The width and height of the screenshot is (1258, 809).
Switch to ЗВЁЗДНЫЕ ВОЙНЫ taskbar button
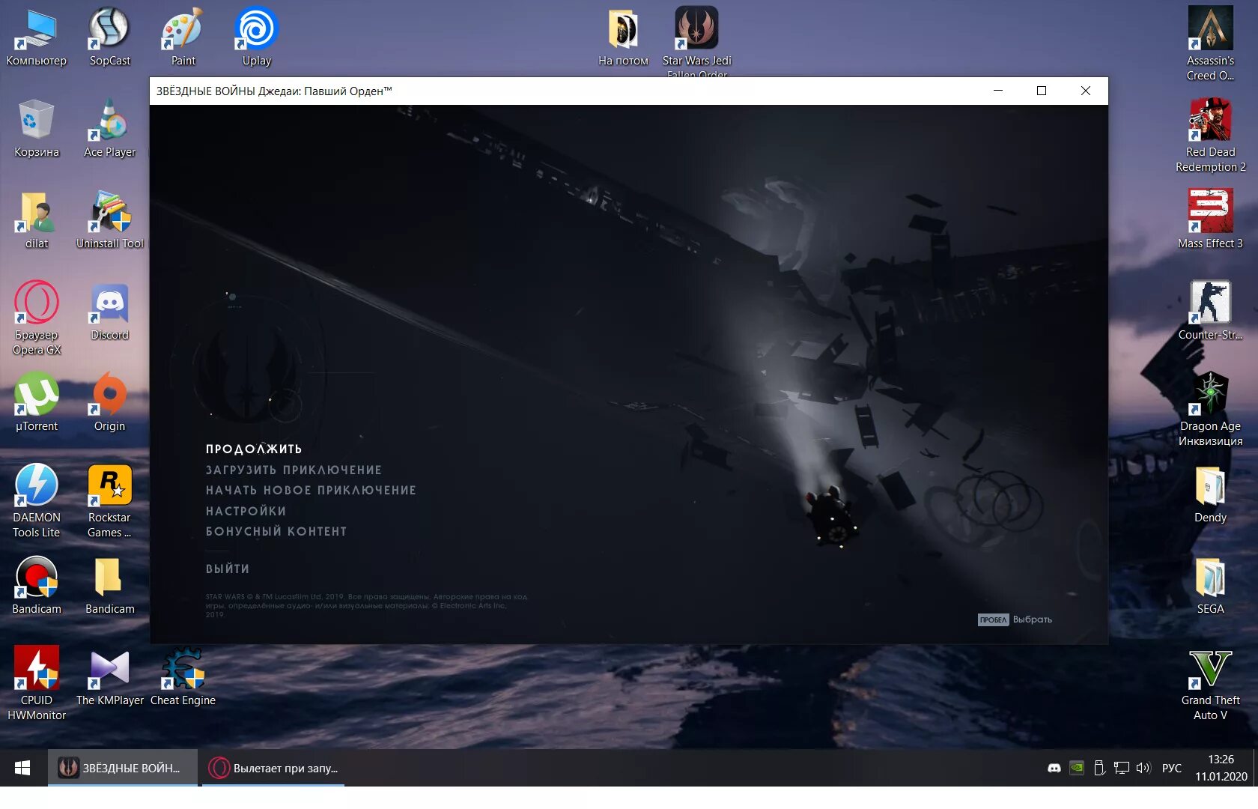click(x=123, y=768)
